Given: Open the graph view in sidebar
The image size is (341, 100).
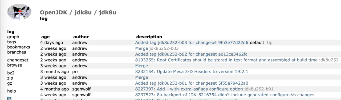Looking at the screenshot, I should [13, 37].
